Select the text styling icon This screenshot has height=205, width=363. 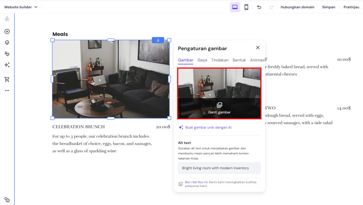[7, 53]
